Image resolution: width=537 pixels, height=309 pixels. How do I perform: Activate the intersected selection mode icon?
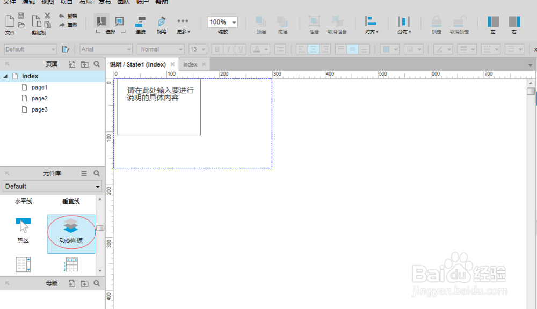point(101,21)
